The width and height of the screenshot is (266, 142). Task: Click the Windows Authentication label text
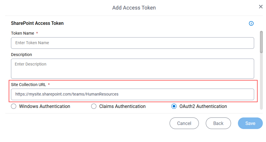[45, 106]
